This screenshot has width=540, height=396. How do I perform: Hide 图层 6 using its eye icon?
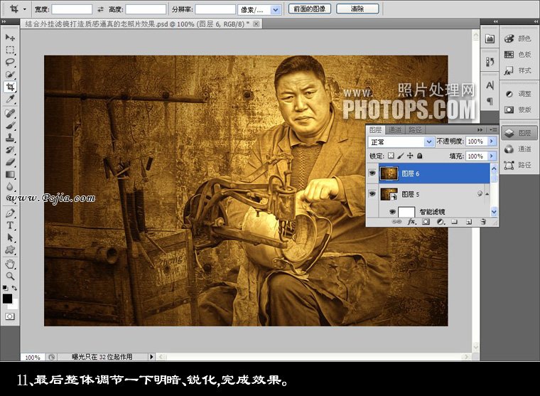372,173
